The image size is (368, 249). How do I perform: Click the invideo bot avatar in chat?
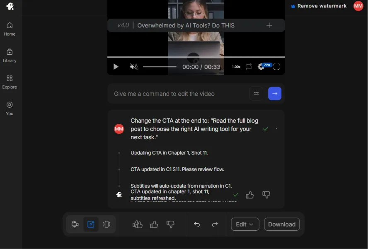click(119, 195)
